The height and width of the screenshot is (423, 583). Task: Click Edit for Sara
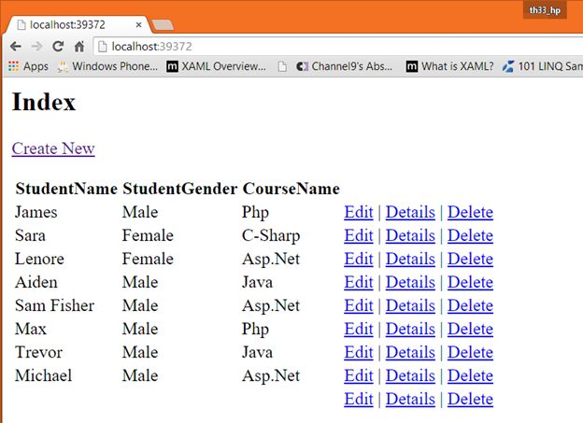tap(359, 235)
